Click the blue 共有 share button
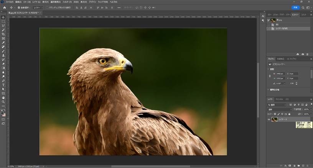The height and width of the screenshot is (168, 313). (x=295, y=8)
